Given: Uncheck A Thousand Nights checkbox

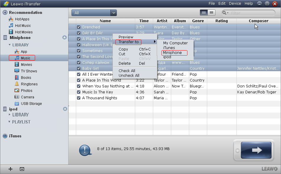Looking at the screenshot, I should (x=79, y=98).
